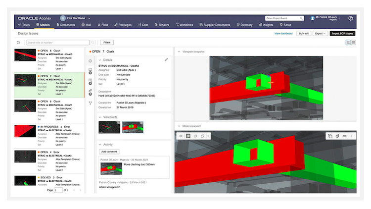Open the View dashboard link
Screen dimensions: 371x209
283,34
